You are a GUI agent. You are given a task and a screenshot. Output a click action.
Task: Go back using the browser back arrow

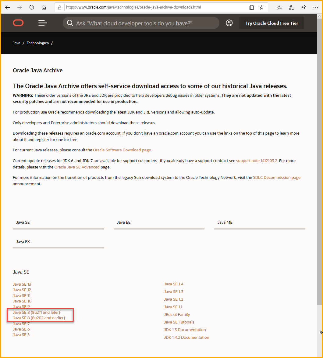[8, 8]
